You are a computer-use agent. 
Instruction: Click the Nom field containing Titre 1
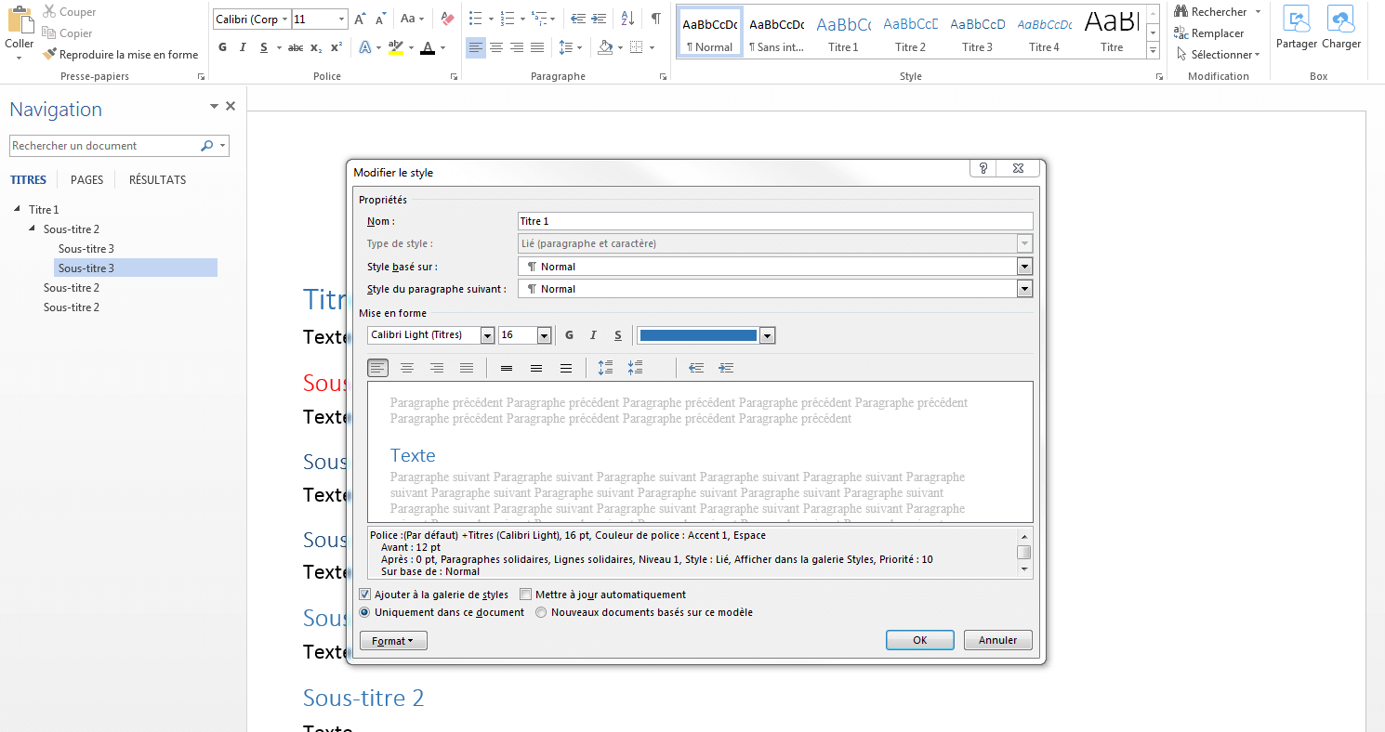click(x=775, y=221)
